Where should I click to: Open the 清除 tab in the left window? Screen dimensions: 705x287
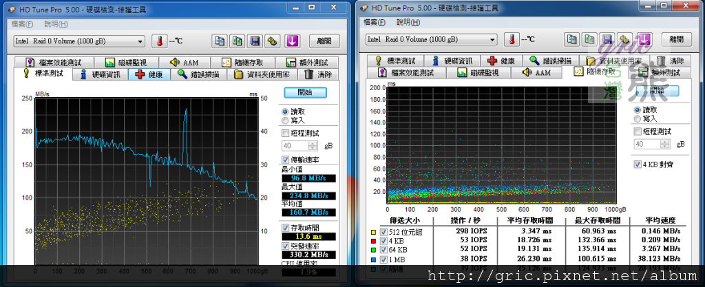coord(318,74)
